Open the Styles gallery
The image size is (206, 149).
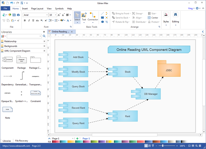click(166, 17)
